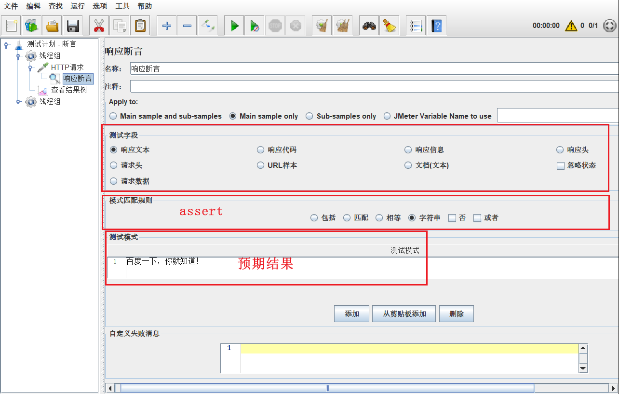Enable the 忽略状态 checkbox

coord(560,166)
